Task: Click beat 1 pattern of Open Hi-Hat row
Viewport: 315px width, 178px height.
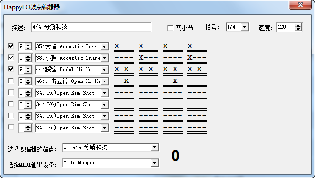Action: coord(124,82)
